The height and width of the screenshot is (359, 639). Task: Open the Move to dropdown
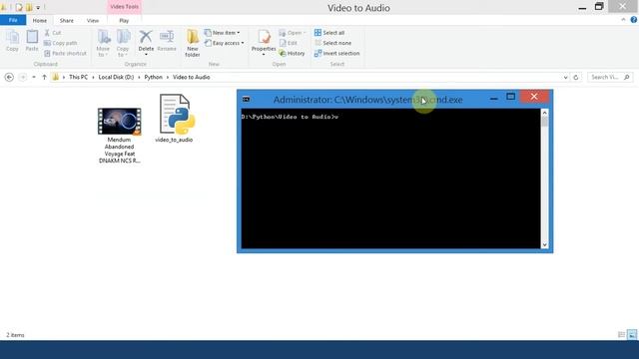point(103,43)
